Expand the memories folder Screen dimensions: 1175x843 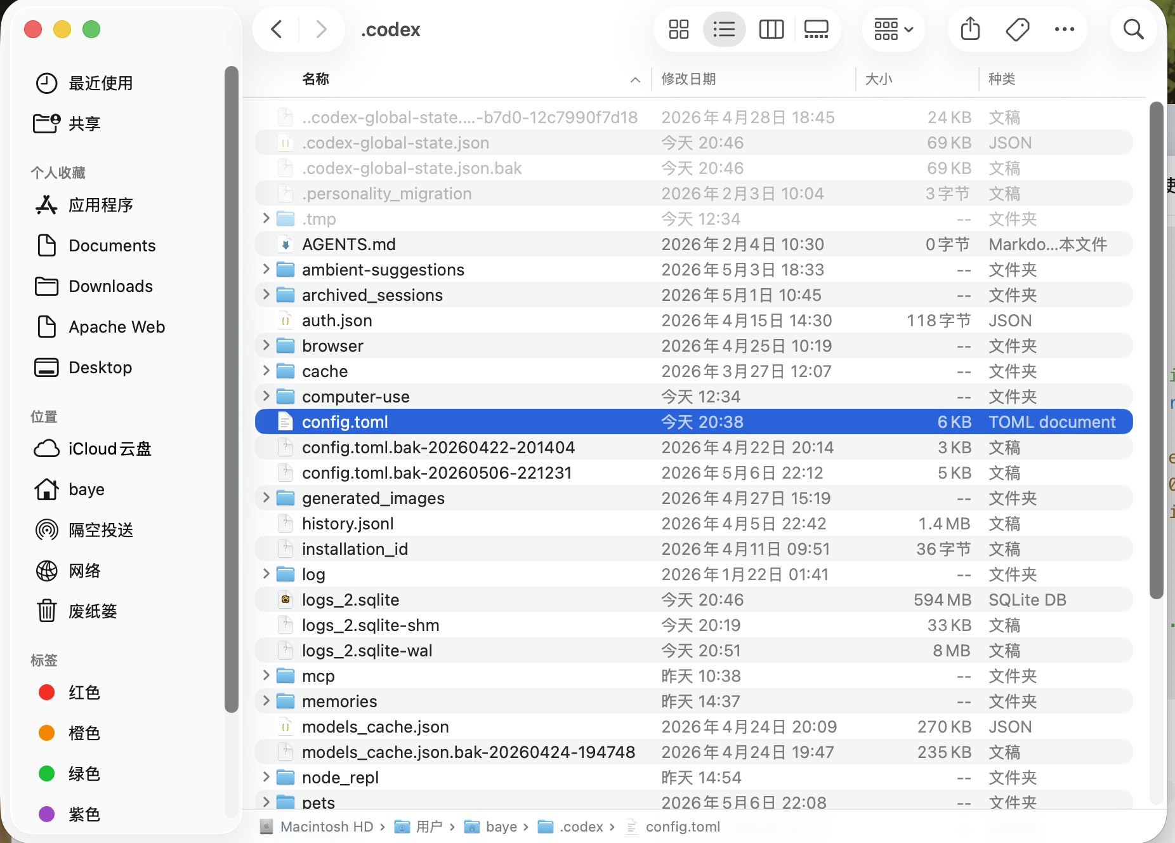coord(266,701)
